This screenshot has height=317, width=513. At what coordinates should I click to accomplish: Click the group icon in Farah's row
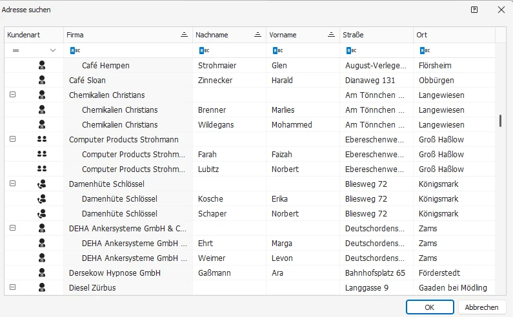pyautogui.click(x=42, y=154)
